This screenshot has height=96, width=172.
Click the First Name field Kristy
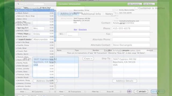click(x=45, y=34)
